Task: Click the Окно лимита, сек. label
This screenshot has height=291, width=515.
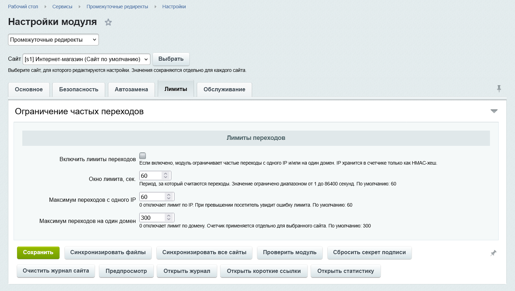Action: click(112, 179)
